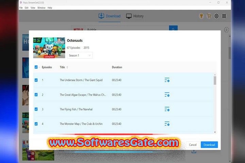Open the settings gear icon

pos(216,16)
